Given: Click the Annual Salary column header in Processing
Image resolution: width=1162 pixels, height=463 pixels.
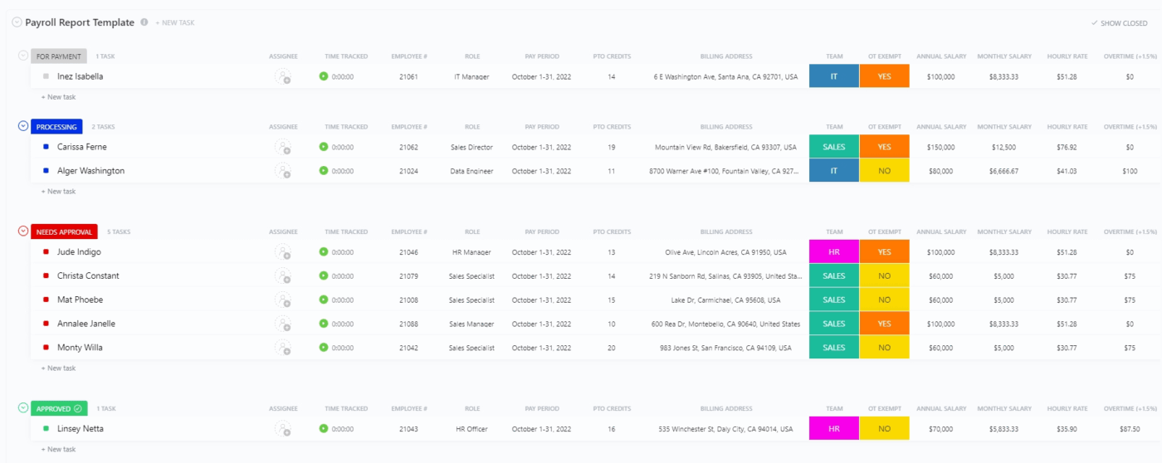Looking at the screenshot, I should click(x=941, y=127).
